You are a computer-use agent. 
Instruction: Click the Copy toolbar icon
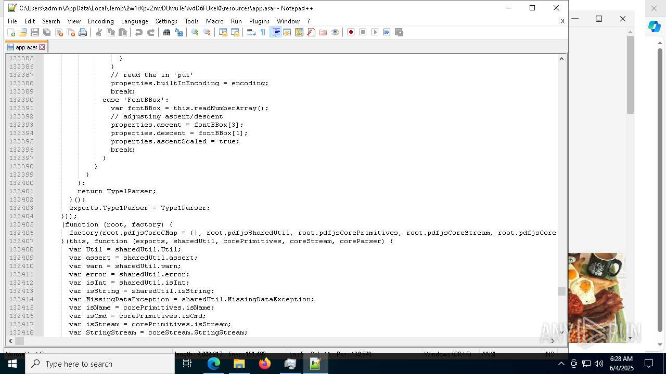(111, 32)
